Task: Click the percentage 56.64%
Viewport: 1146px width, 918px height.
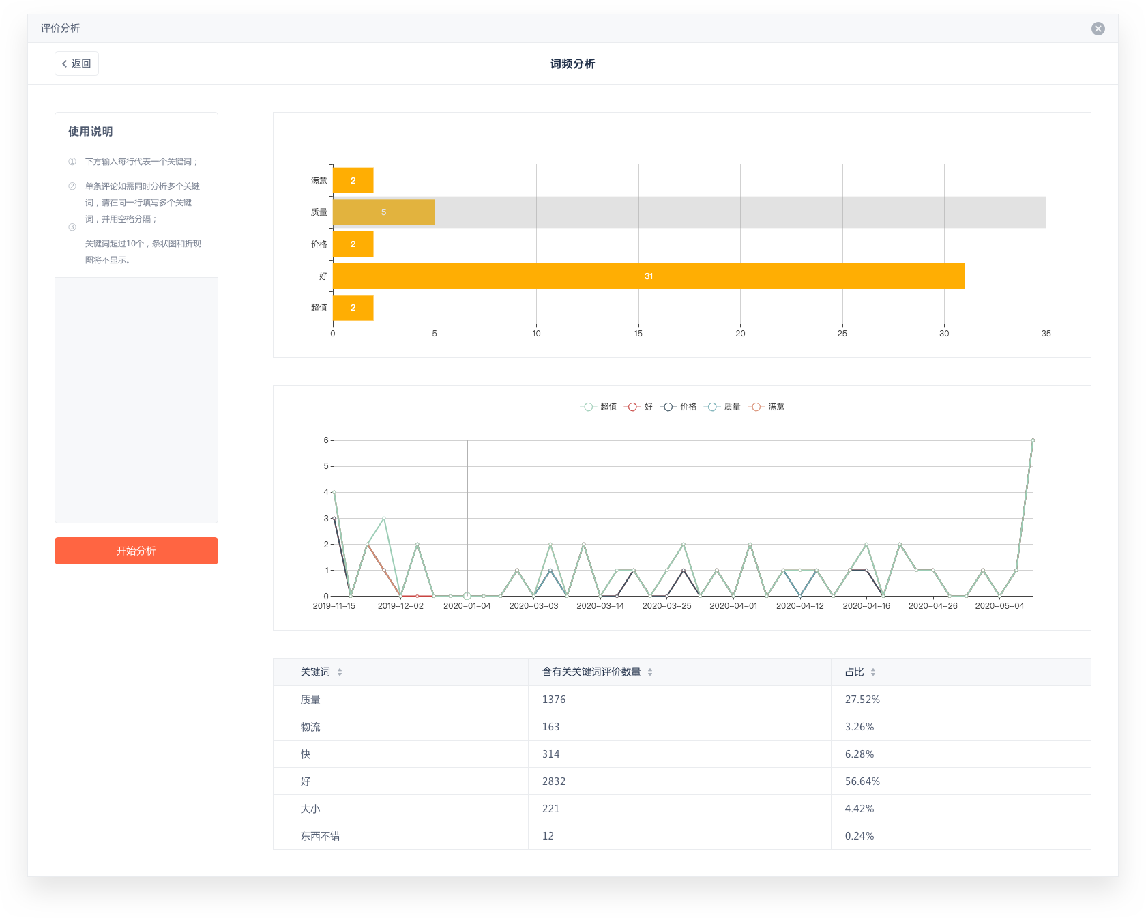Action: 862,781
